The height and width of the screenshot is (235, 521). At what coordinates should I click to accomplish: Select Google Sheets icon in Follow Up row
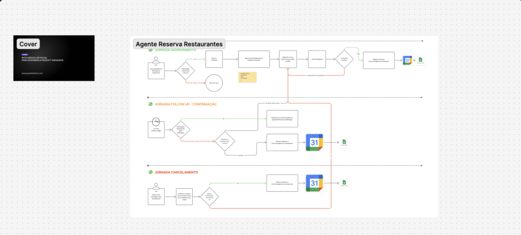(344, 142)
